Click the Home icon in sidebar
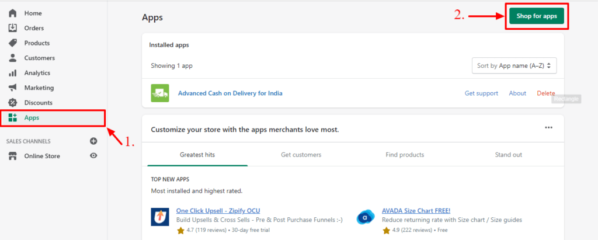 (x=12, y=13)
